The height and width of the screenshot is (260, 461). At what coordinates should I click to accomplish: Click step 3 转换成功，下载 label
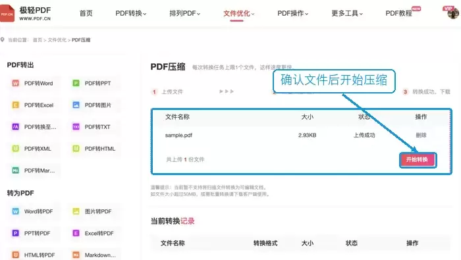pyautogui.click(x=431, y=92)
